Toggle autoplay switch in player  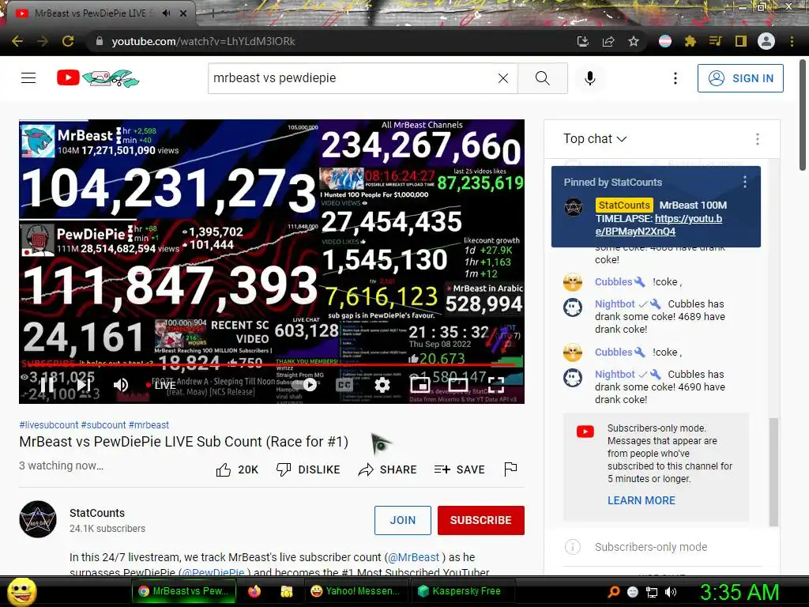[x=304, y=385]
